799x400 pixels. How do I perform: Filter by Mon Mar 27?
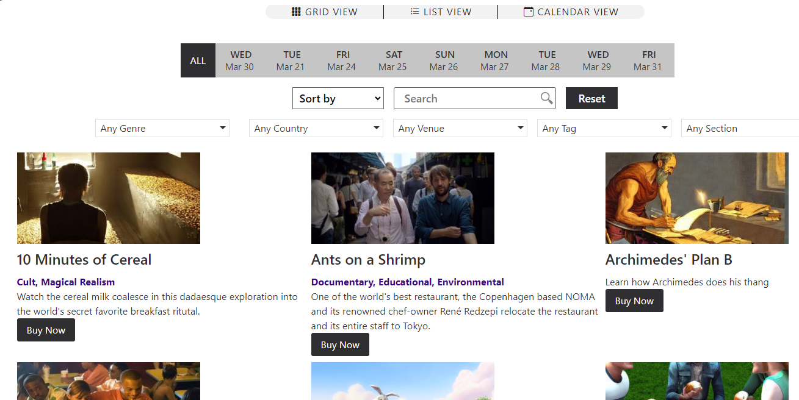click(x=496, y=60)
